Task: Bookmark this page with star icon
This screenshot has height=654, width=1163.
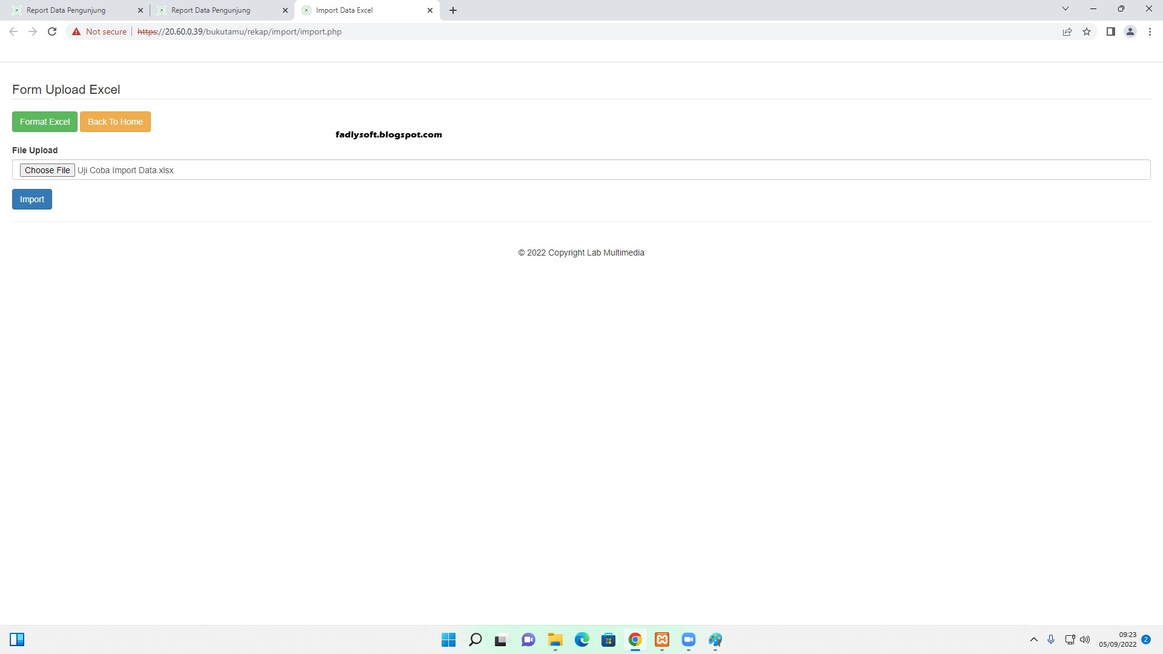Action: point(1087,31)
